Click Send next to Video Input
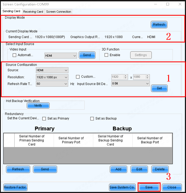 [87, 55]
